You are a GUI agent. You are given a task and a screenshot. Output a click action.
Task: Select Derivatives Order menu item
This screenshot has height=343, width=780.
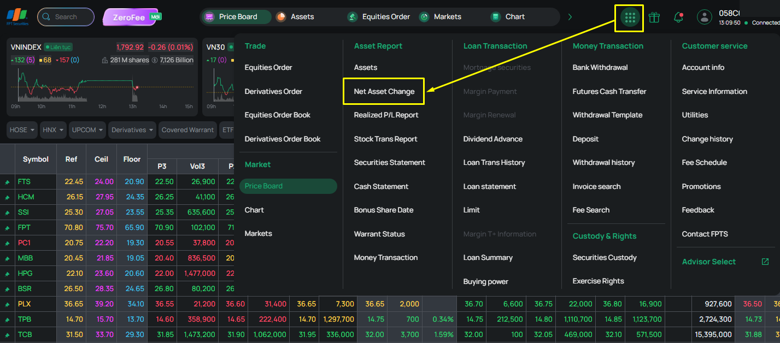[x=273, y=91]
